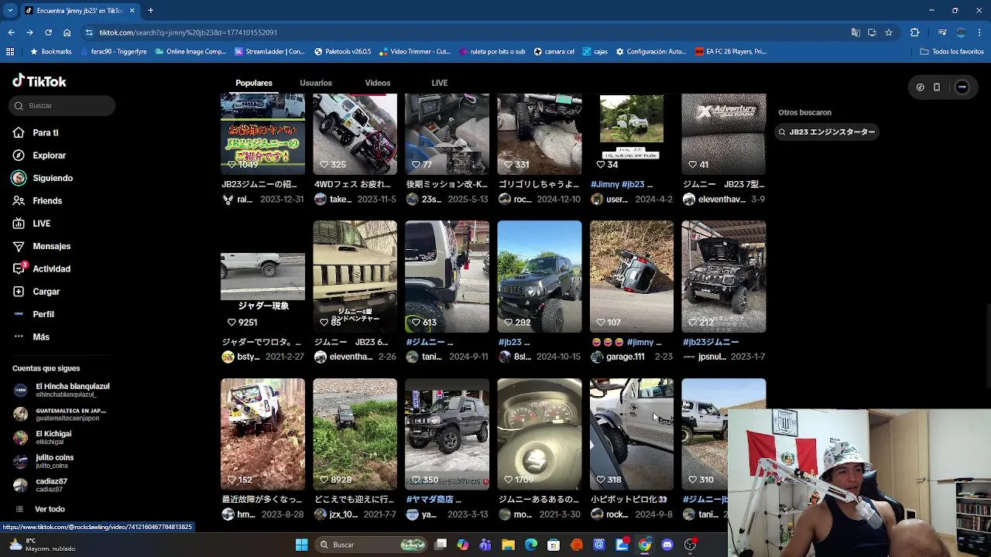Viewport: 991px width, 557px height.
Task: Click the #jb23ジムニー hashtag caption
Action: (711, 342)
